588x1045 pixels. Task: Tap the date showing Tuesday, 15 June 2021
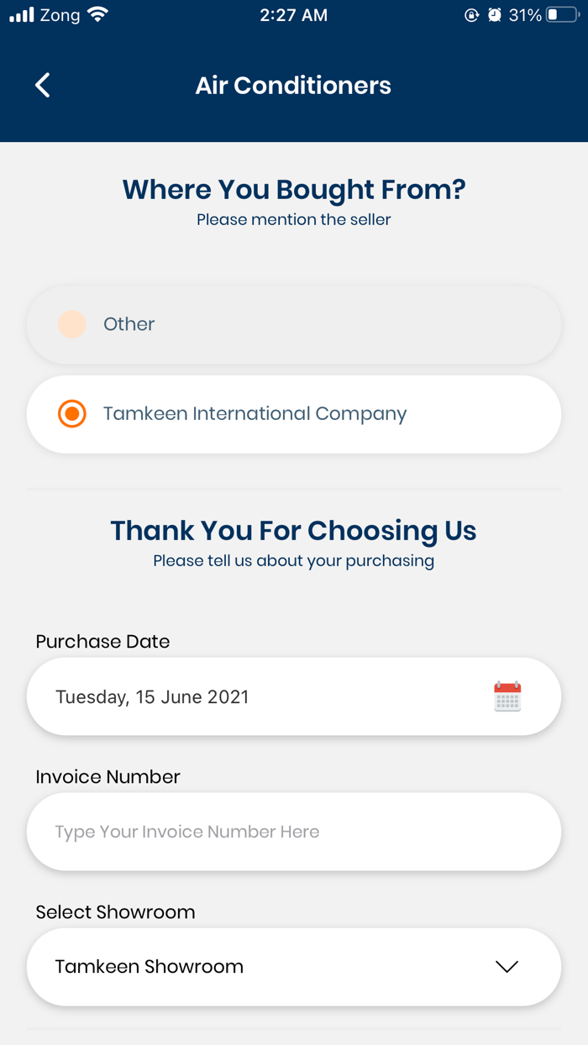pyautogui.click(x=152, y=696)
